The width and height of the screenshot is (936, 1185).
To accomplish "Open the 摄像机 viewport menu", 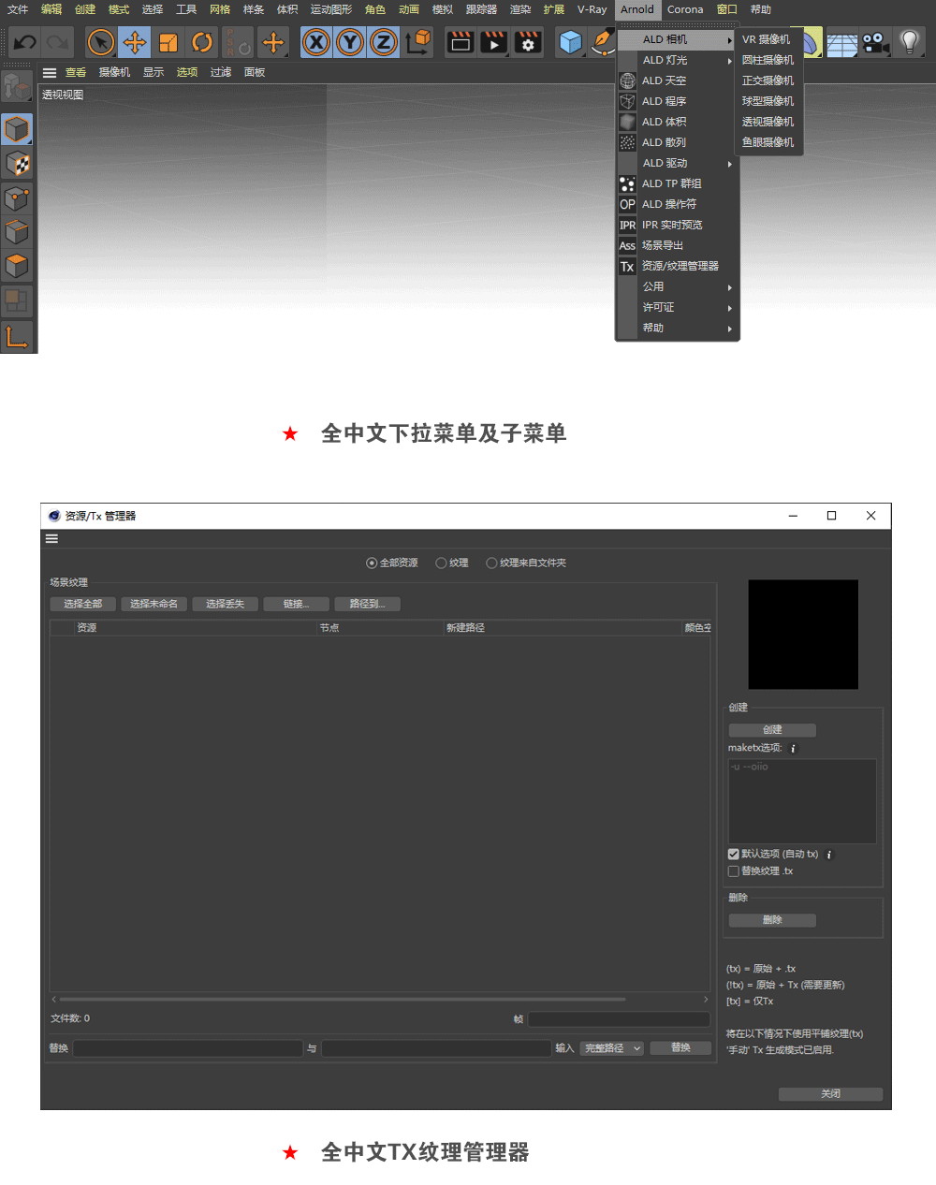I will tap(114, 72).
